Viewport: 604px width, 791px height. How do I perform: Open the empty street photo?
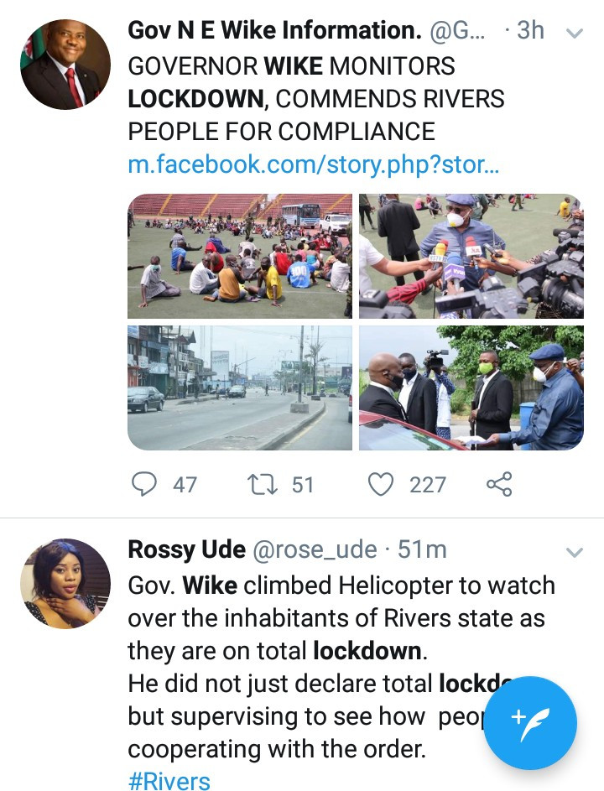coord(240,388)
